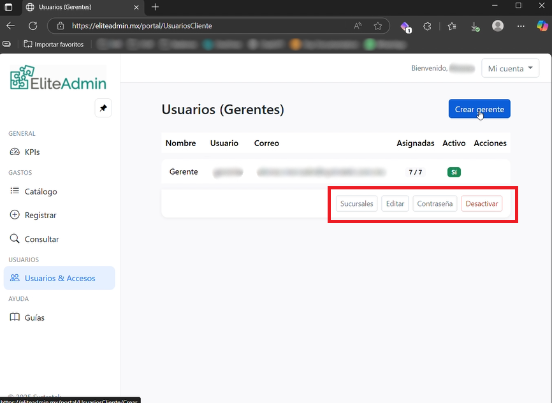
Task: Add this page to favorites with star icon
Action: pos(378,26)
